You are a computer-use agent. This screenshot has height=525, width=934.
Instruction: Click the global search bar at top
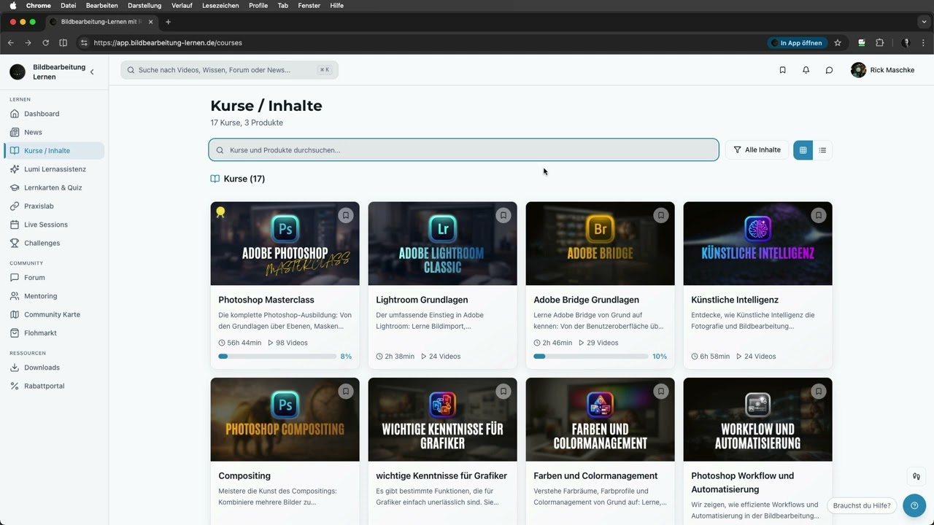(x=229, y=70)
